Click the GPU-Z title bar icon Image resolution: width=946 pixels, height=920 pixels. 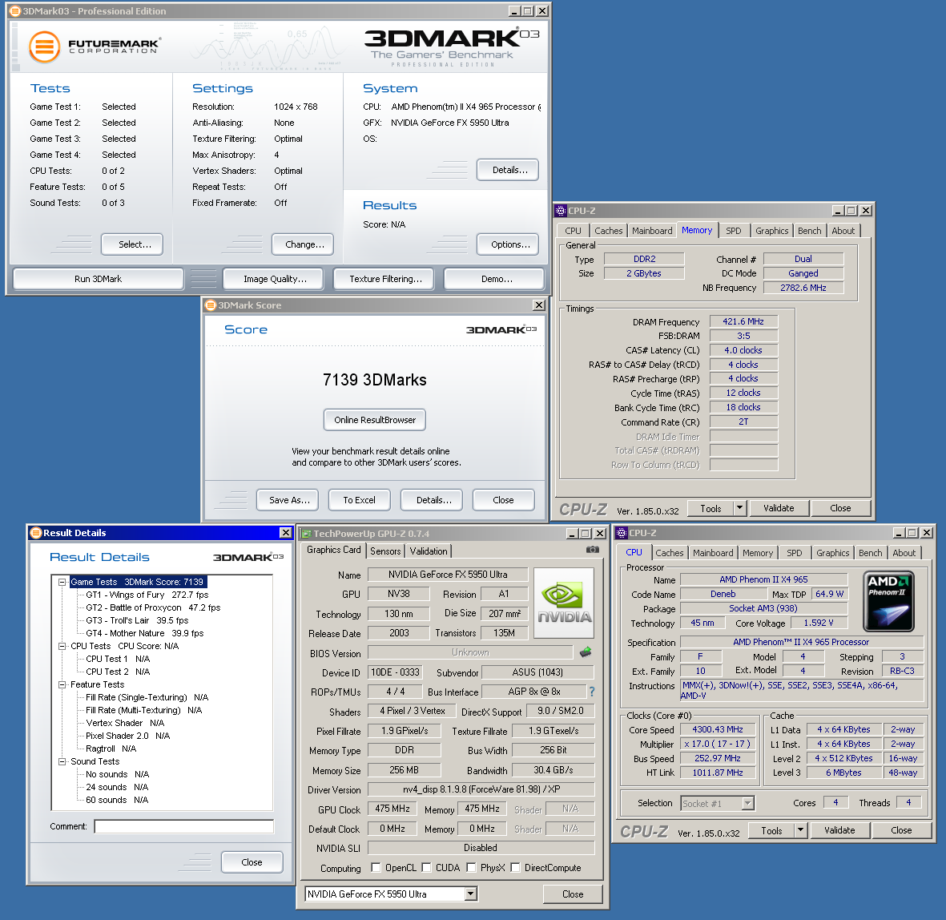307,534
